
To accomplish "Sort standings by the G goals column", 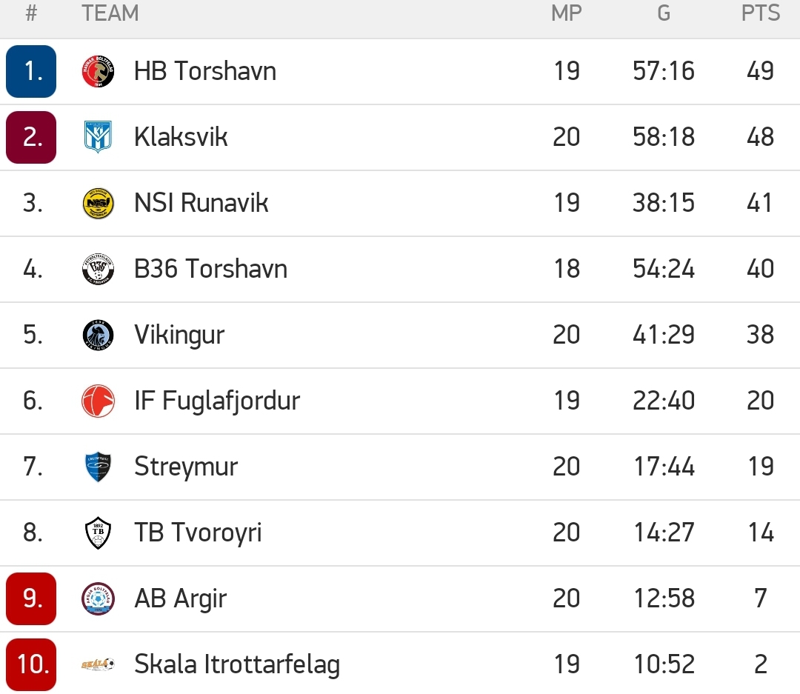I will pyautogui.click(x=663, y=13).
